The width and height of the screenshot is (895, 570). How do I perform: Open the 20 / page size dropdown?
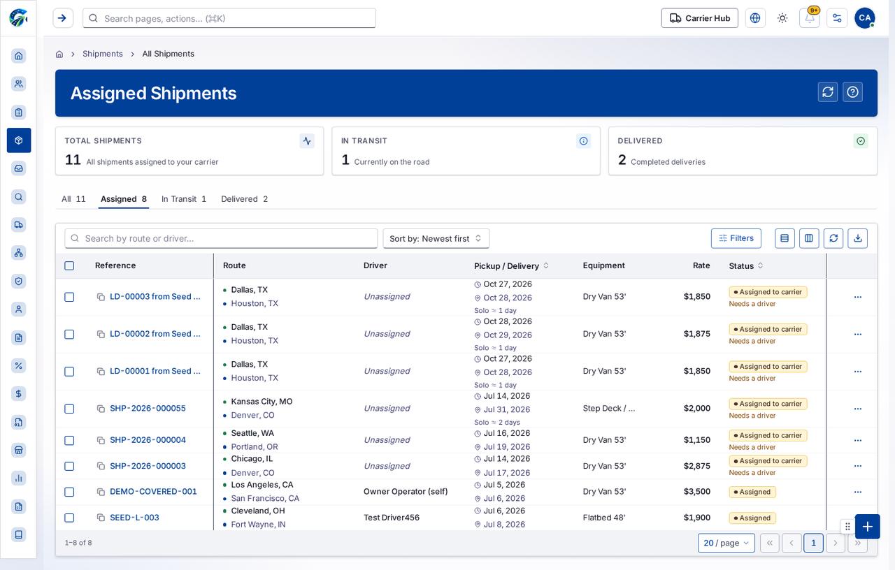coord(726,543)
